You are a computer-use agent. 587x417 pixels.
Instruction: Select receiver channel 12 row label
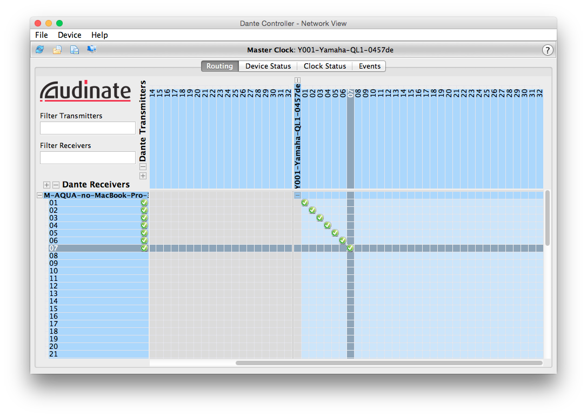click(x=54, y=286)
